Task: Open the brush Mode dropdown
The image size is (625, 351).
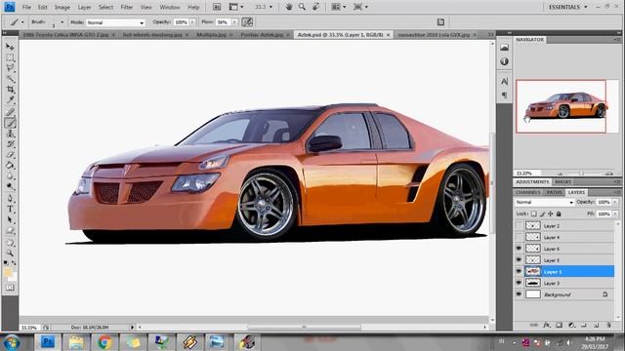Action: pos(115,22)
